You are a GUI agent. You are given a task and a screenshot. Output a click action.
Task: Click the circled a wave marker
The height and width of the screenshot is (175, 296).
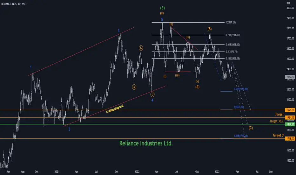134,87
